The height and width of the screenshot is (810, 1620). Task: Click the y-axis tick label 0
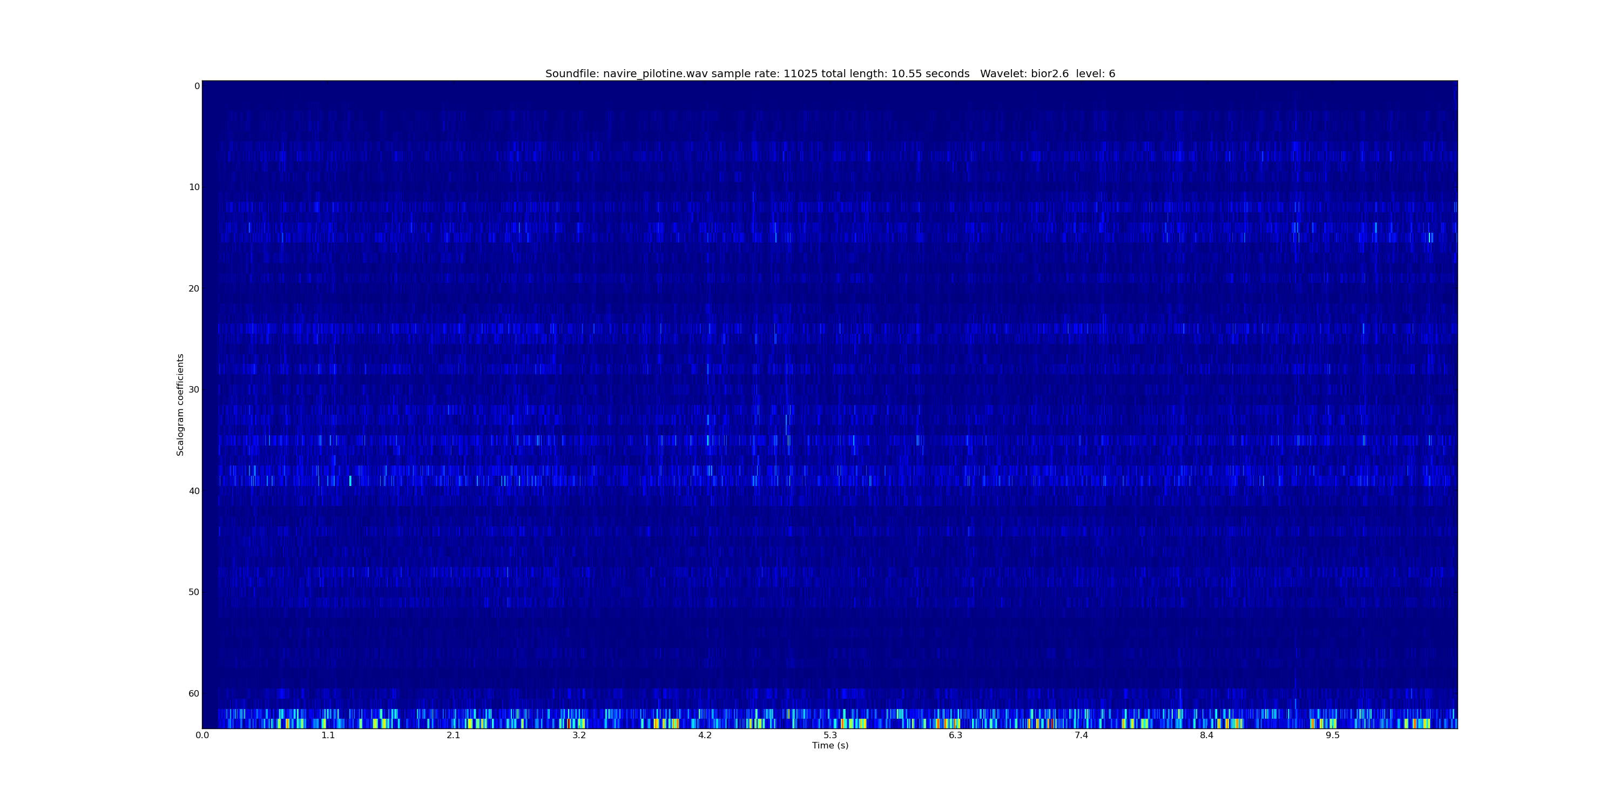tap(197, 86)
